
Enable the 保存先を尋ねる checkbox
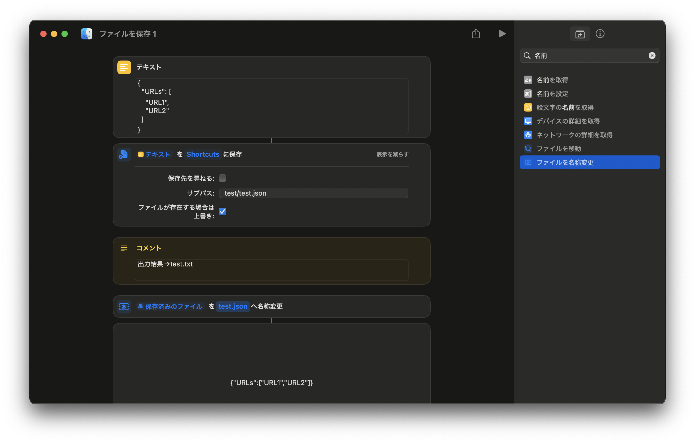(x=222, y=178)
